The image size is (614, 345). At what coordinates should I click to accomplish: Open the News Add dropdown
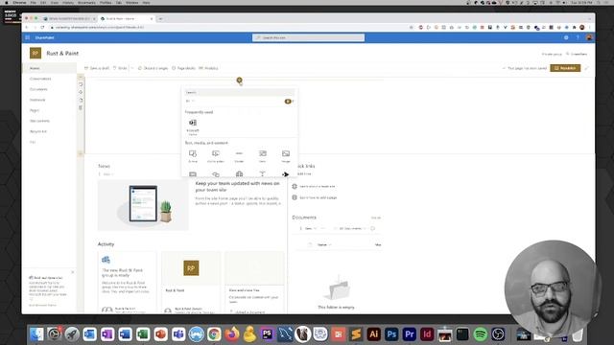point(106,174)
